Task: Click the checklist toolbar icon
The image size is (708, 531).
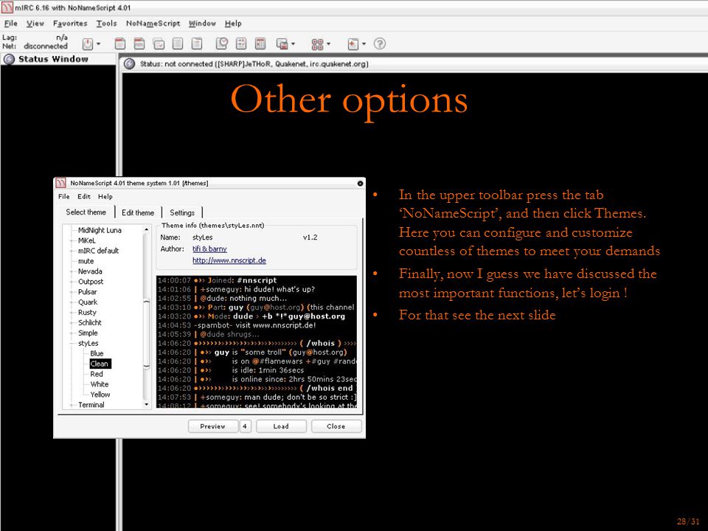Action: tap(241, 44)
